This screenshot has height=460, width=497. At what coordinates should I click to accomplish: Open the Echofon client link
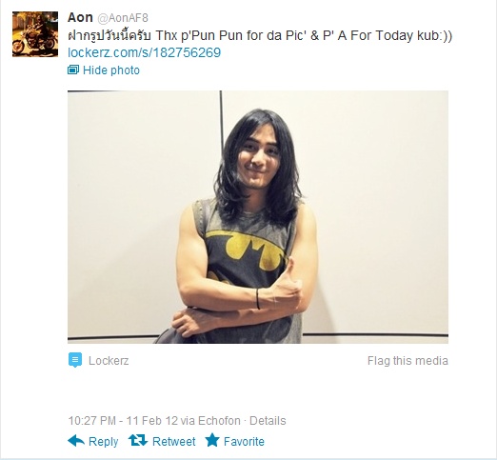(x=219, y=421)
